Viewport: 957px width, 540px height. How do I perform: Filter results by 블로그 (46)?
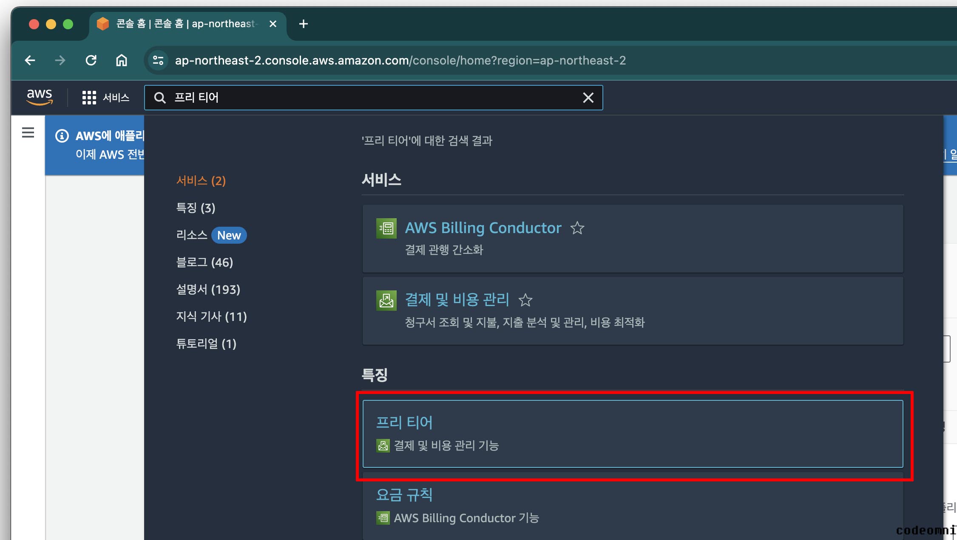click(x=204, y=262)
